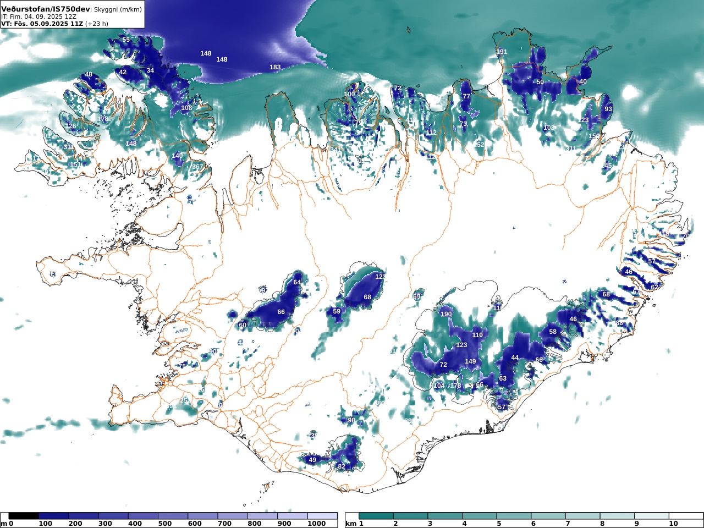The image size is (704, 528).
Task: Click the 'm' unit label on the left legend
Action: [4, 524]
